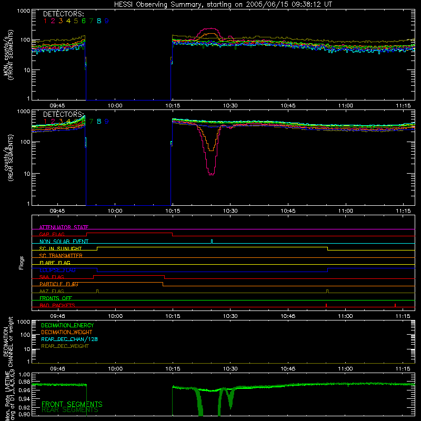Screen dimensions: 421x421
Task: Click the vertical 'Flags' axis label
Action: (x=22, y=263)
